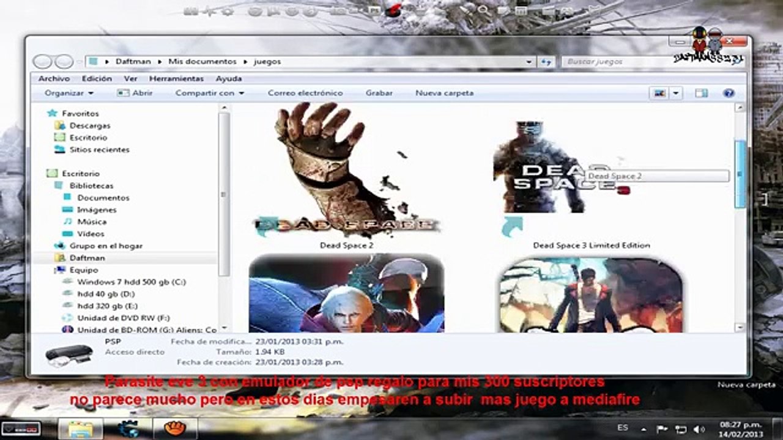Expand the Compartir con dropdown
The height and width of the screenshot is (440, 783).
210,94
